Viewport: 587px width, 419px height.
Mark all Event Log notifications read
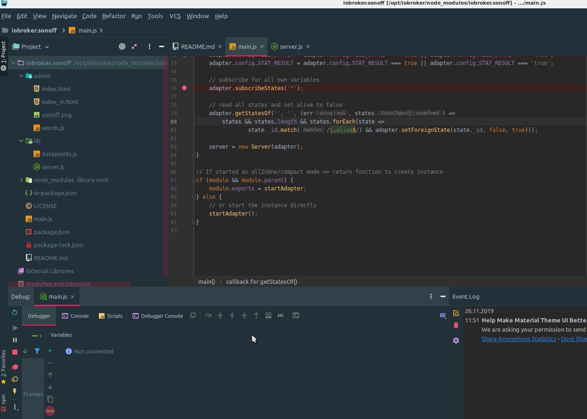(456, 313)
